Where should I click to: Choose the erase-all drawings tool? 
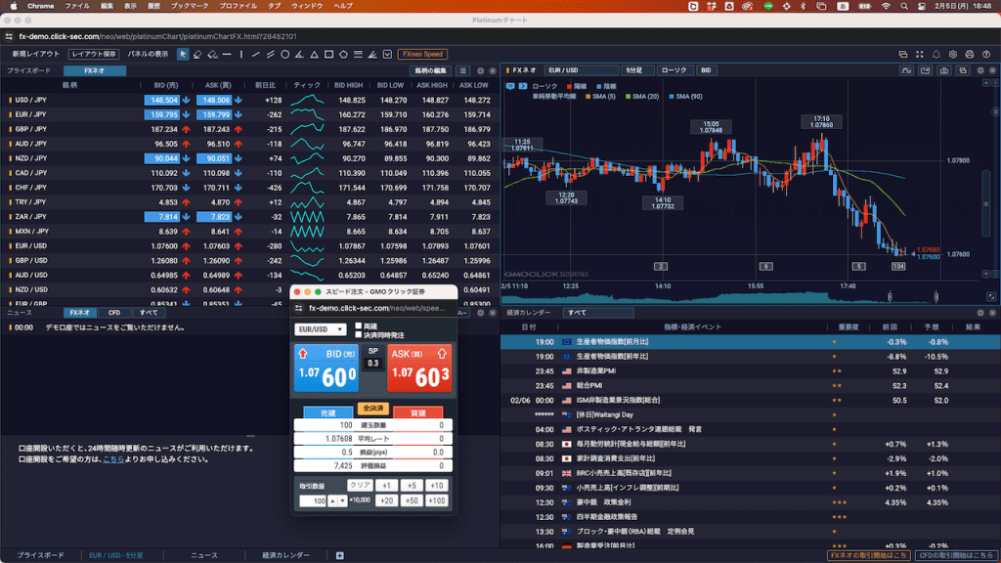[x=212, y=55]
